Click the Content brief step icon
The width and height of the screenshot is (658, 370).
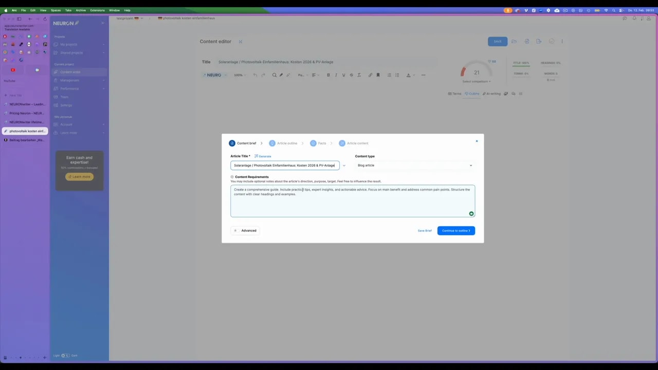pos(232,143)
